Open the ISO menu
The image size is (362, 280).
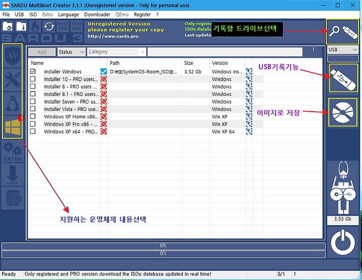33,15
